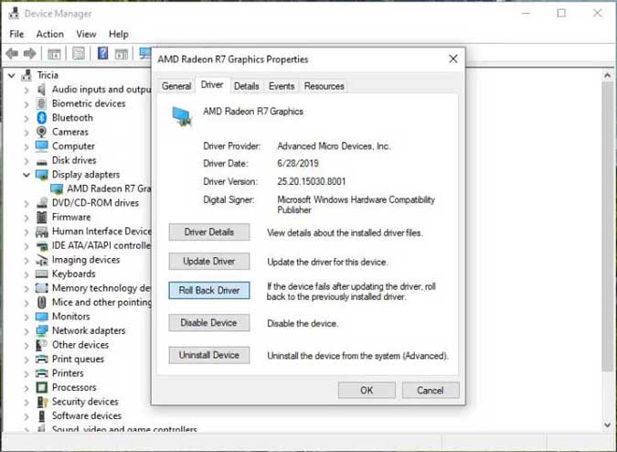Click the Disk drives icon
The image size is (617, 452).
(41, 161)
